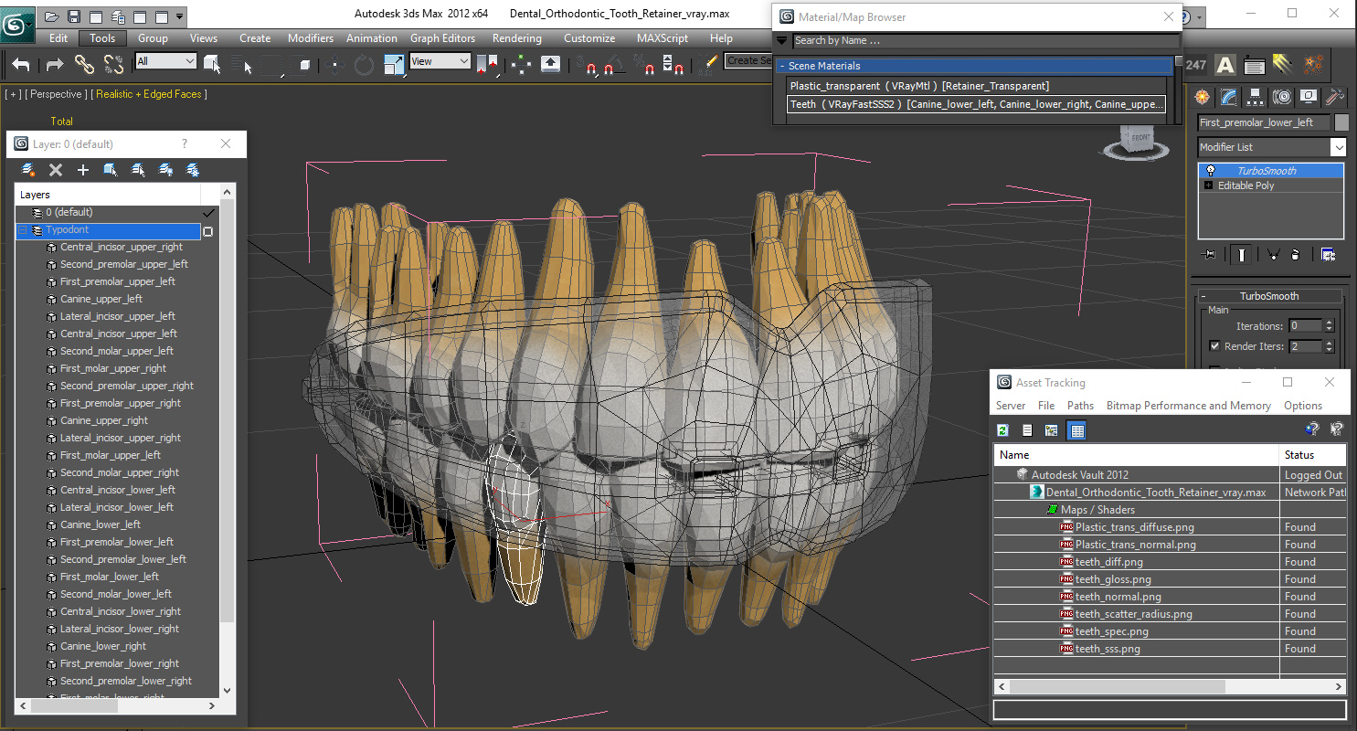Click in Search by Name field
This screenshot has height=731, width=1357.
click(x=986, y=40)
